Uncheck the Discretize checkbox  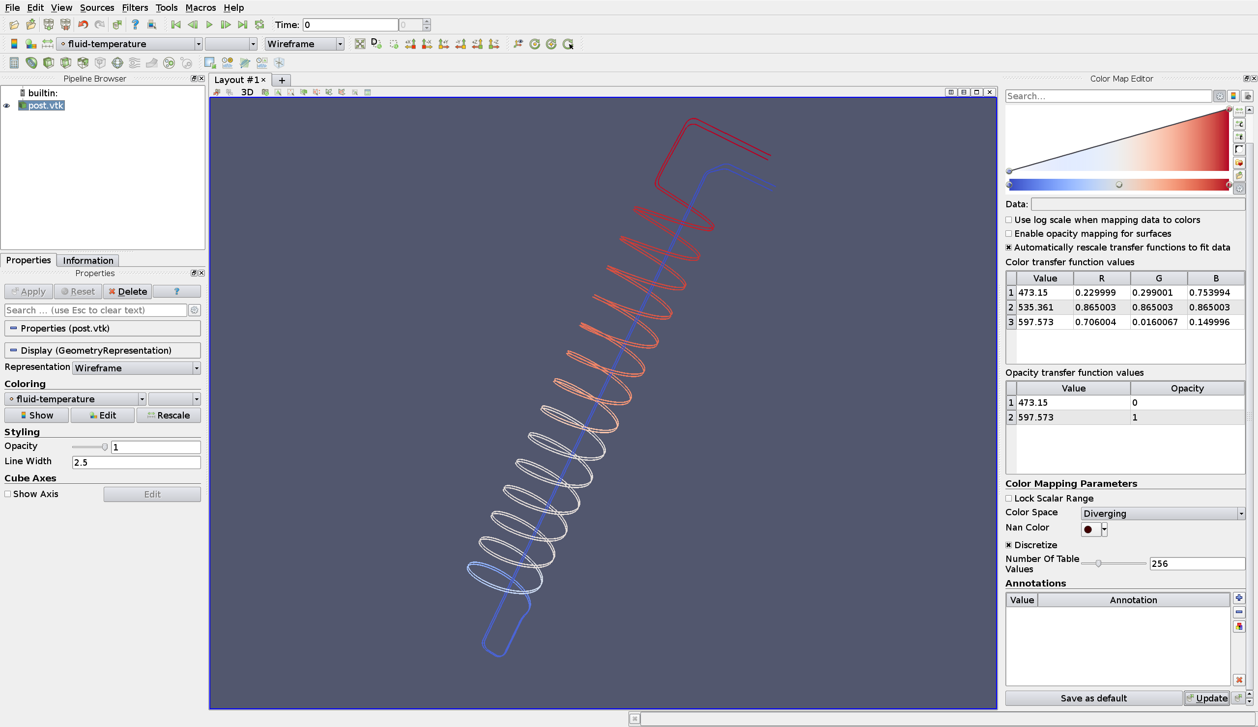point(1008,545)
